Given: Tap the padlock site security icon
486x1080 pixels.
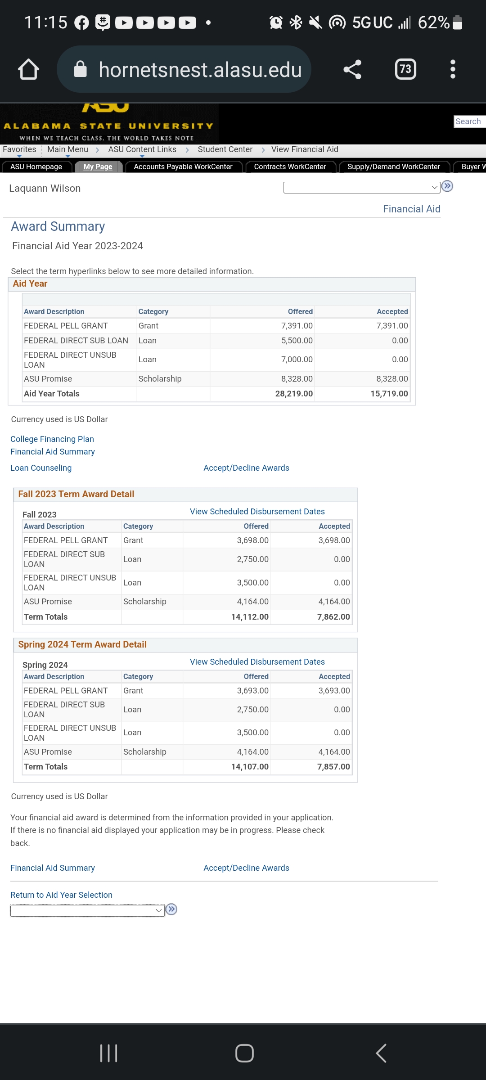Looking at the screenshot, I should (80, 69).
